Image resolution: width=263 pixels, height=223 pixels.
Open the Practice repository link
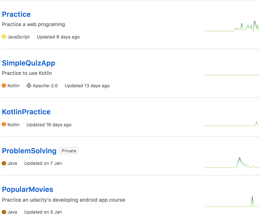point(16,14)
